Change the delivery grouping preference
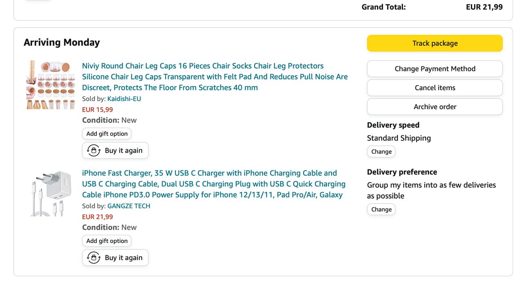Screen dimensions: 520x284 pyautogui.click(x=381, y=209)
